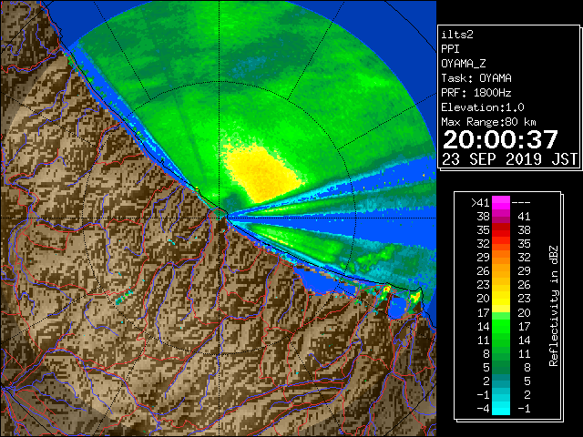Click the 'PRF: 1800Hz' line

click(x=476, y=93)
